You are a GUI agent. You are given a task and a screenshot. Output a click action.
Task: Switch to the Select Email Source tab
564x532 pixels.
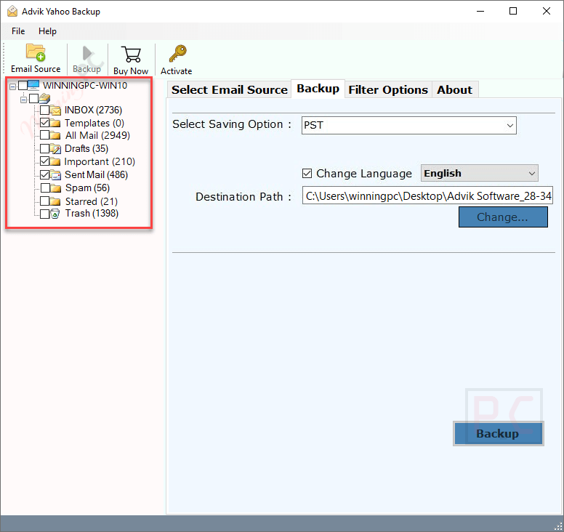pyautogui.click(x=230, y=89)
